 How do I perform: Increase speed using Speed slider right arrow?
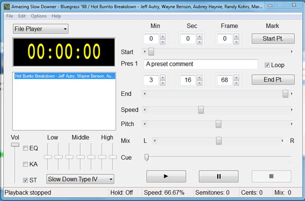pyautogui.click(x=292, y=110)
